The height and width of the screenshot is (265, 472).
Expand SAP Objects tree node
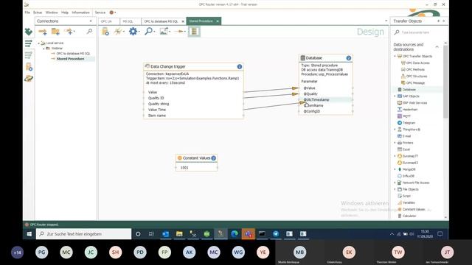point(395,96)
